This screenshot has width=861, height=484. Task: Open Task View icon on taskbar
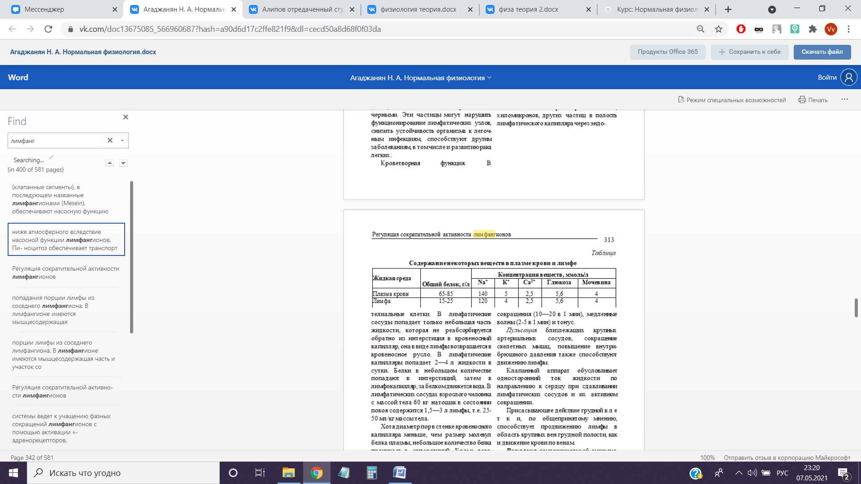260,473
